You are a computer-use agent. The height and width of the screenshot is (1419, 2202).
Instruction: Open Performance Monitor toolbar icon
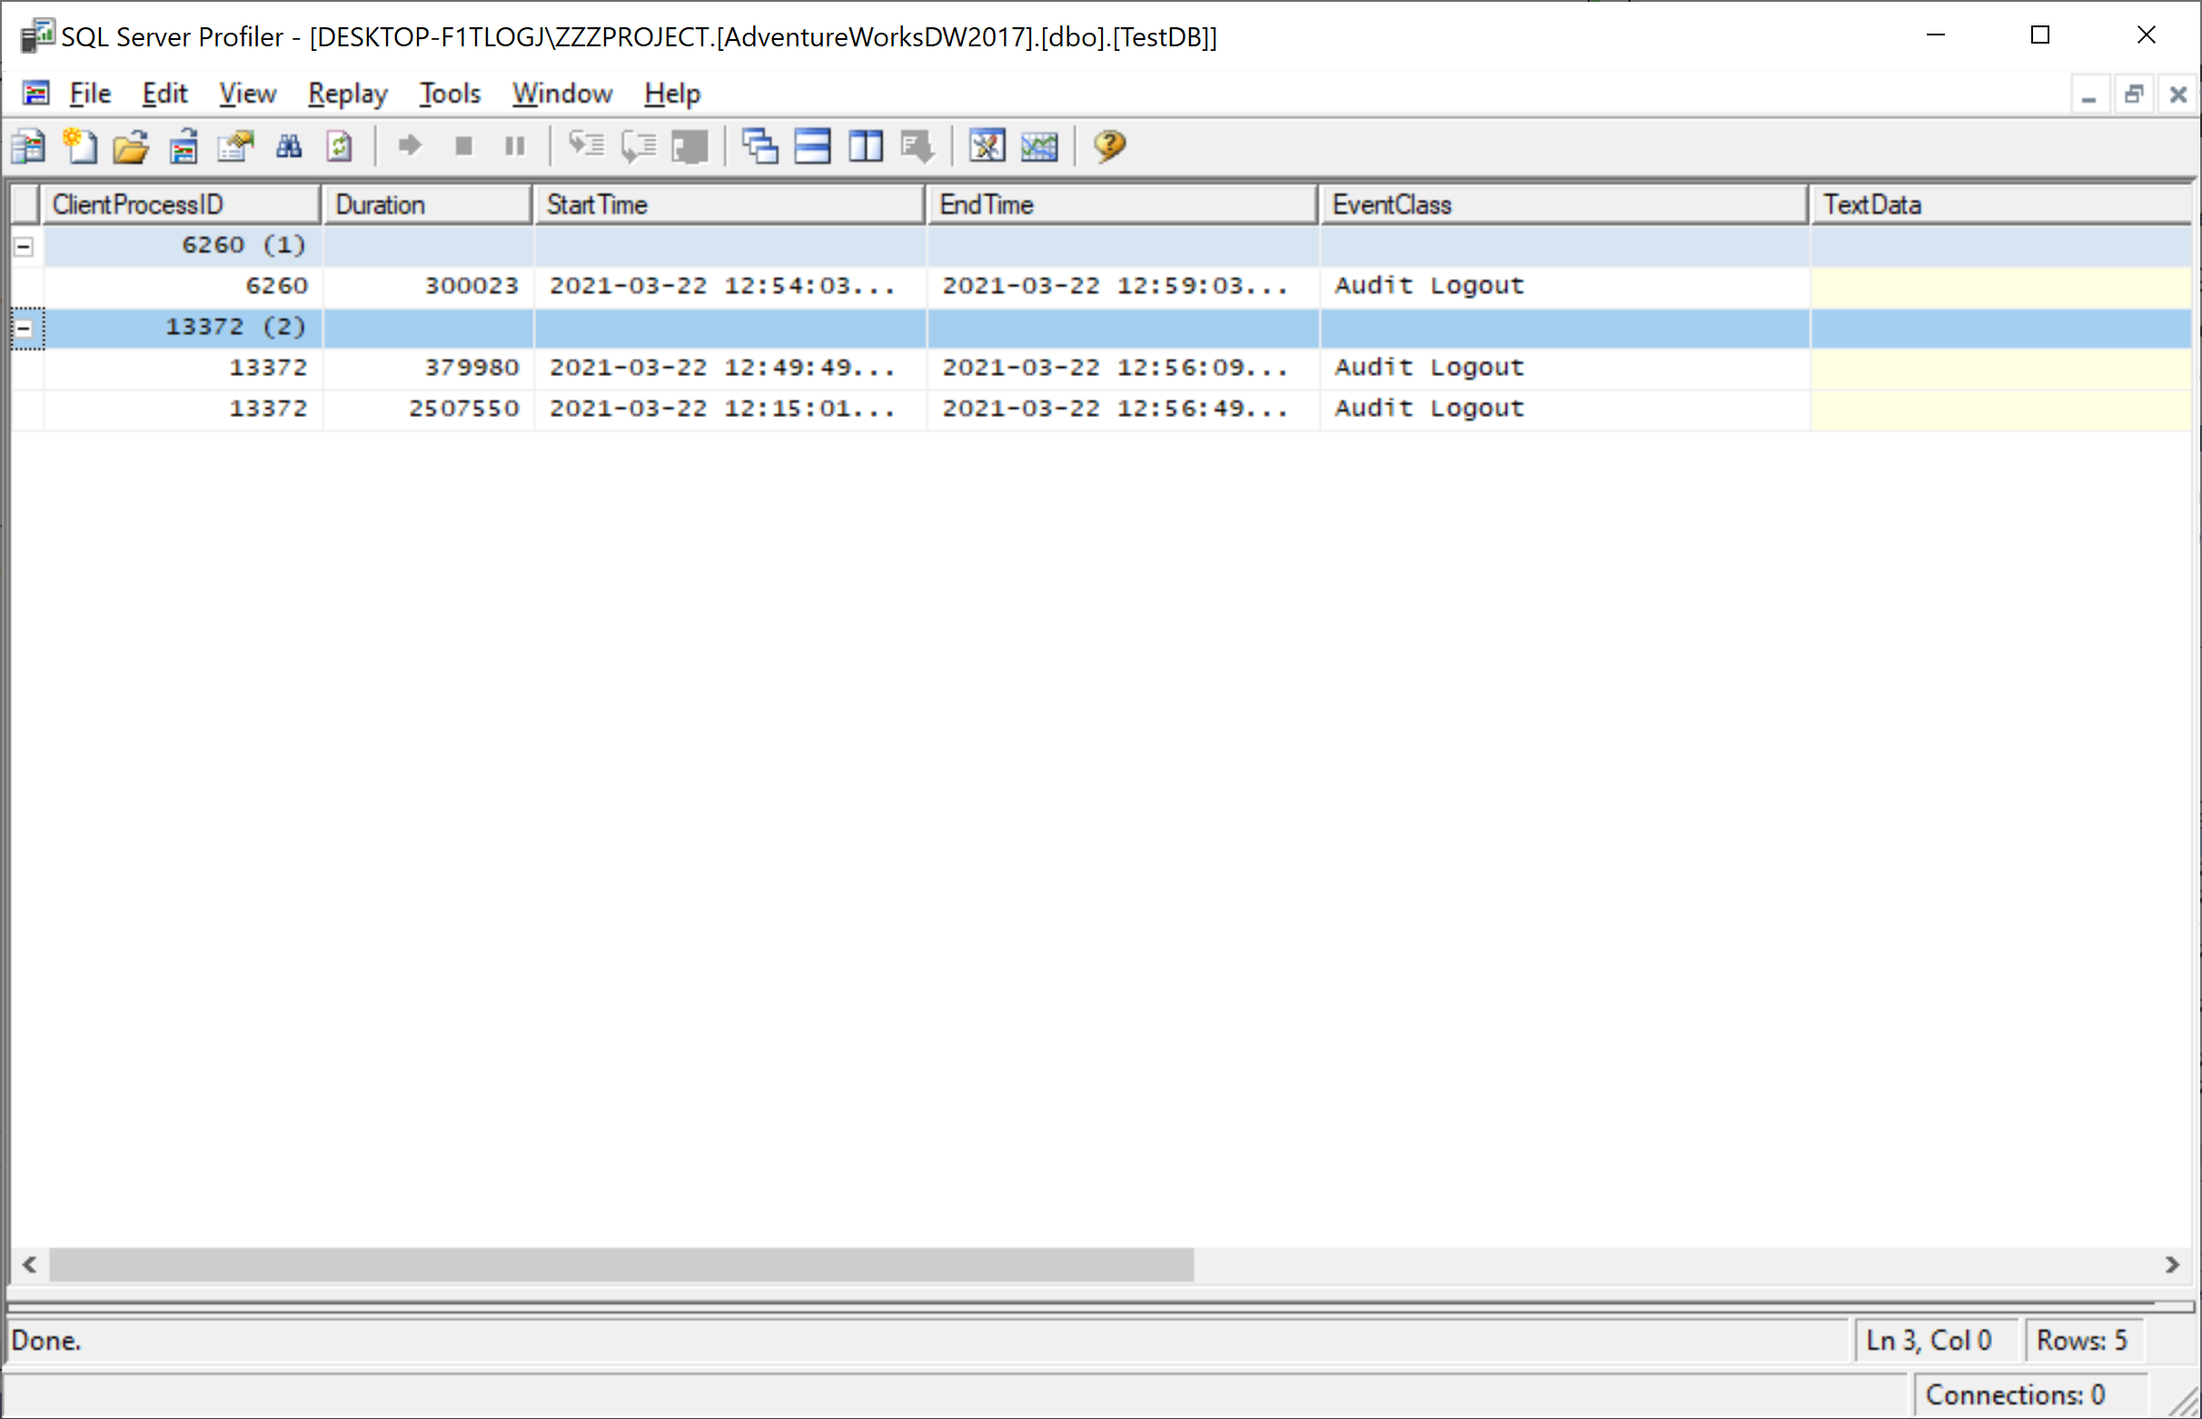(x=1039, y=146)
